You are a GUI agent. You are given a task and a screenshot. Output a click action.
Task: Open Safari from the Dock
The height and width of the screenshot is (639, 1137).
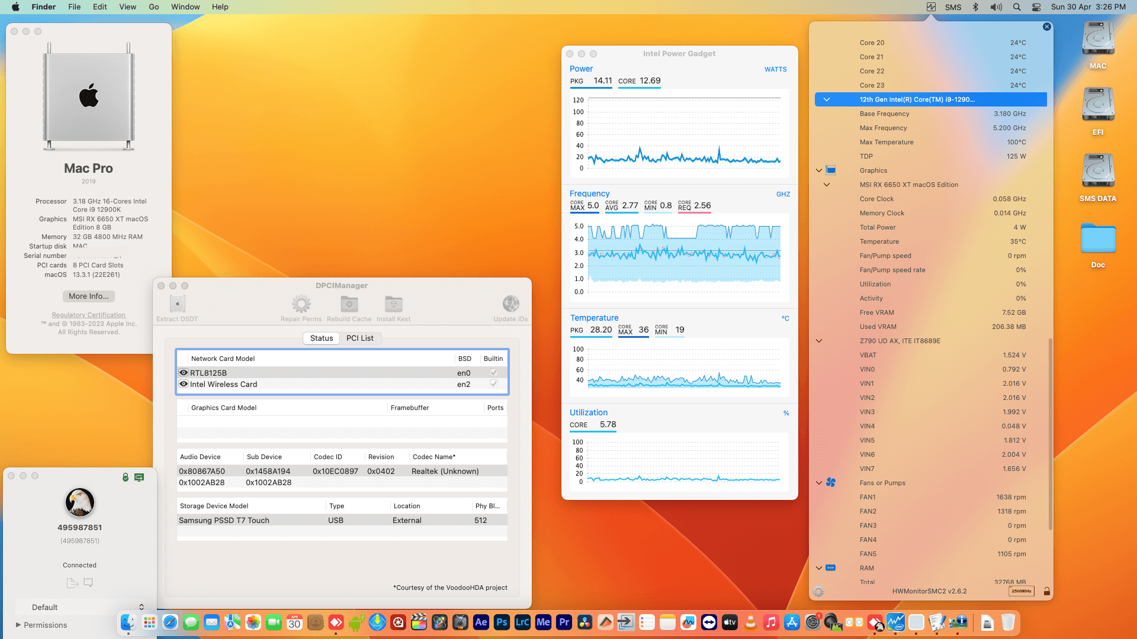click(170, 622)
